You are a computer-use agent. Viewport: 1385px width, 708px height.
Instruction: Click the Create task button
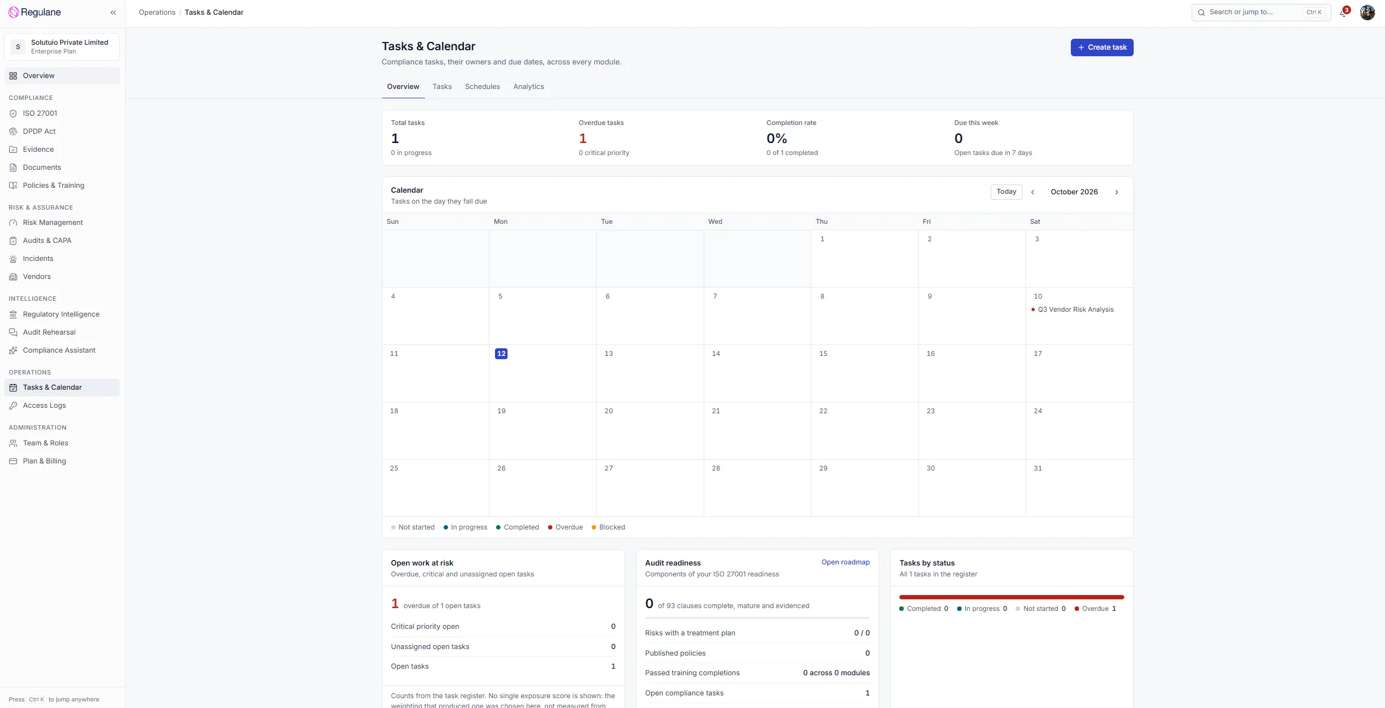pos(1102,47)
